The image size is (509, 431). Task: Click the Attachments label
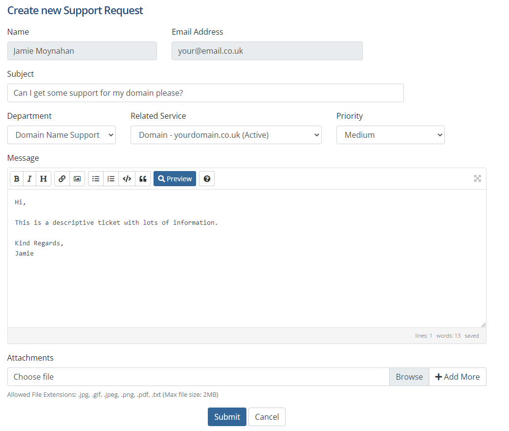(30, 358)
